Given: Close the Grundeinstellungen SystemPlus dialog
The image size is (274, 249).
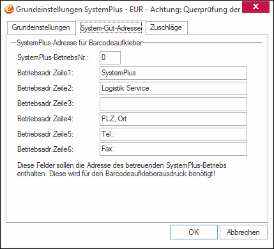Looking at the screenshot, I should pyautogui.click(x=255, y=7).
